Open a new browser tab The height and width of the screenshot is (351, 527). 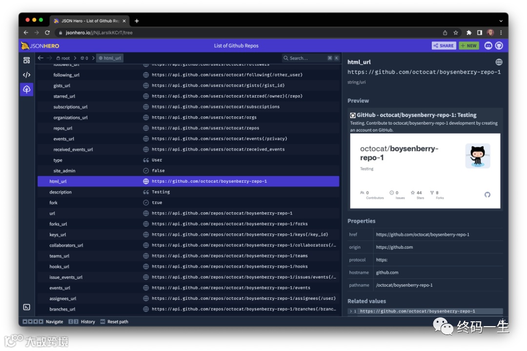(x=137, y=21)
